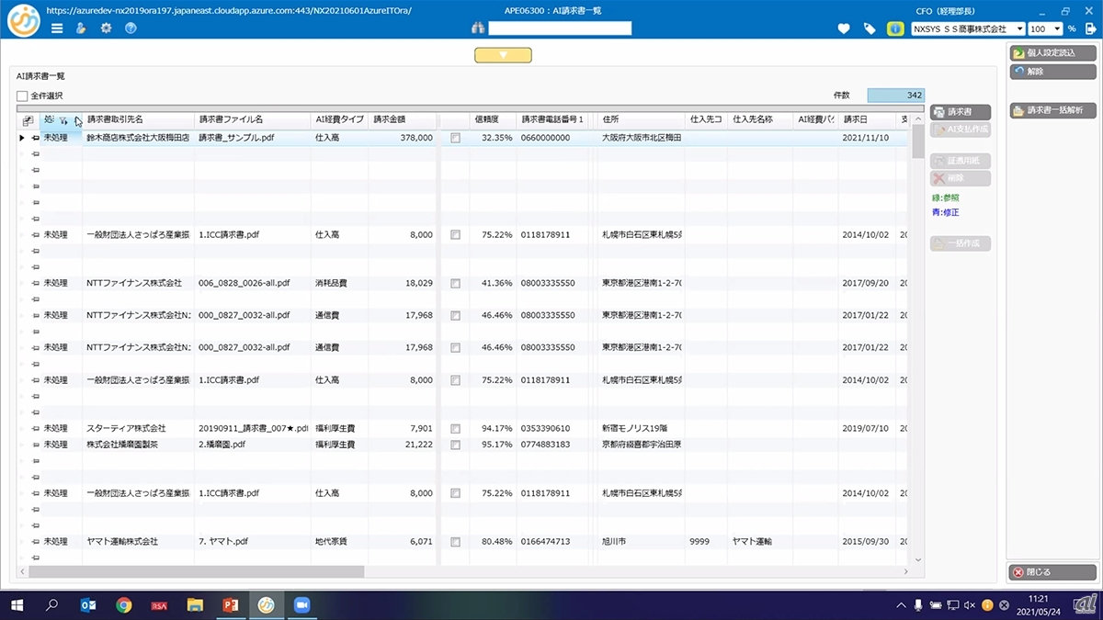Expand the yellow collapsed panel arrow

[x=503, y=55]
